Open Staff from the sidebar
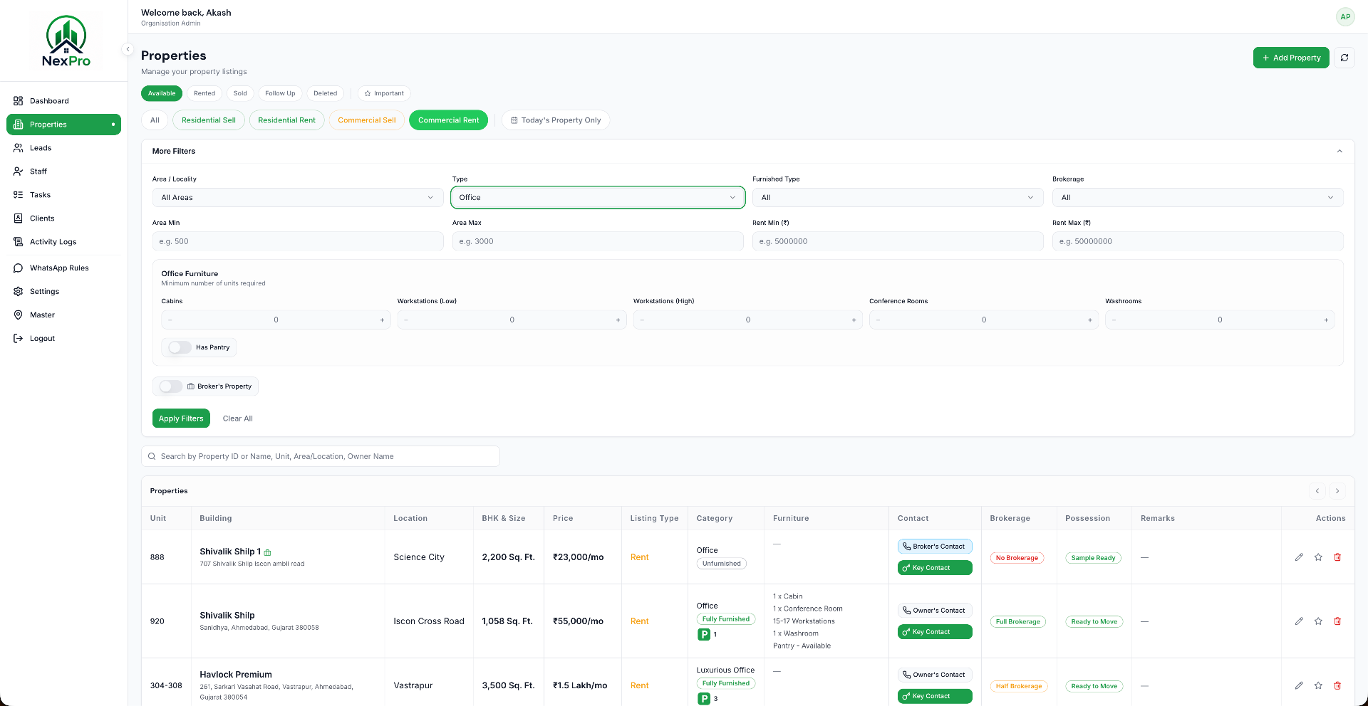This screenshot has height=706, width=1368. pos(63,172)
